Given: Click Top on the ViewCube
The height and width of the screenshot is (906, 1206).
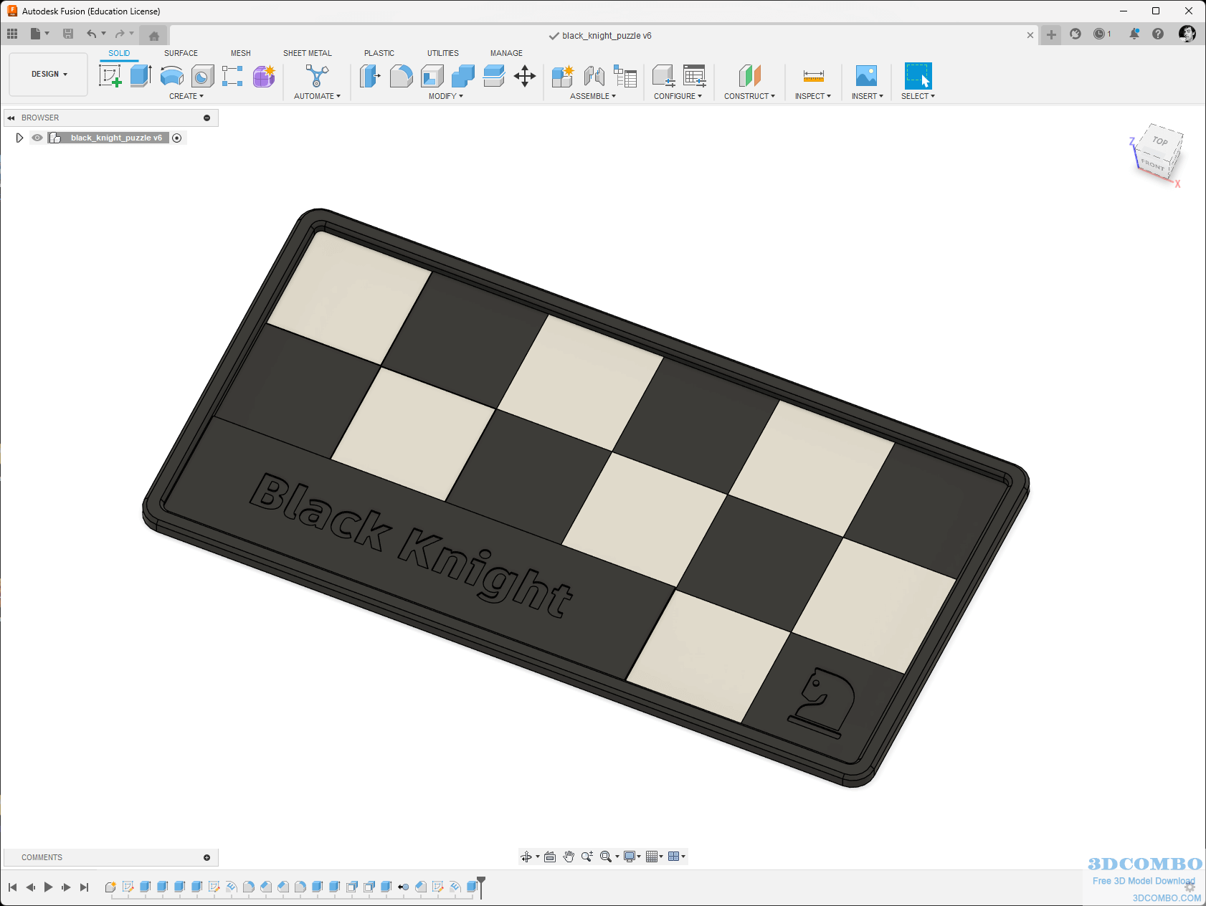Looking at the screenshot, I should click(x=1160, y=142).
